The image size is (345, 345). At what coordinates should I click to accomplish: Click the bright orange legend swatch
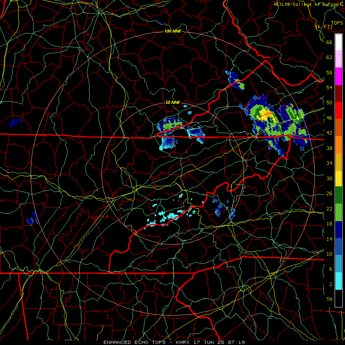(338, 145)
